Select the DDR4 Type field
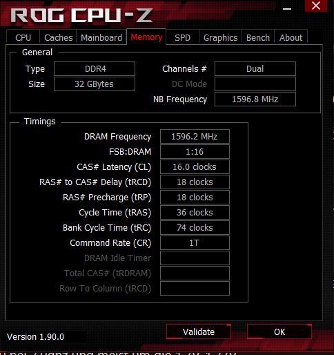Screen dimensions: 334x355 click(x=95, y=68)
